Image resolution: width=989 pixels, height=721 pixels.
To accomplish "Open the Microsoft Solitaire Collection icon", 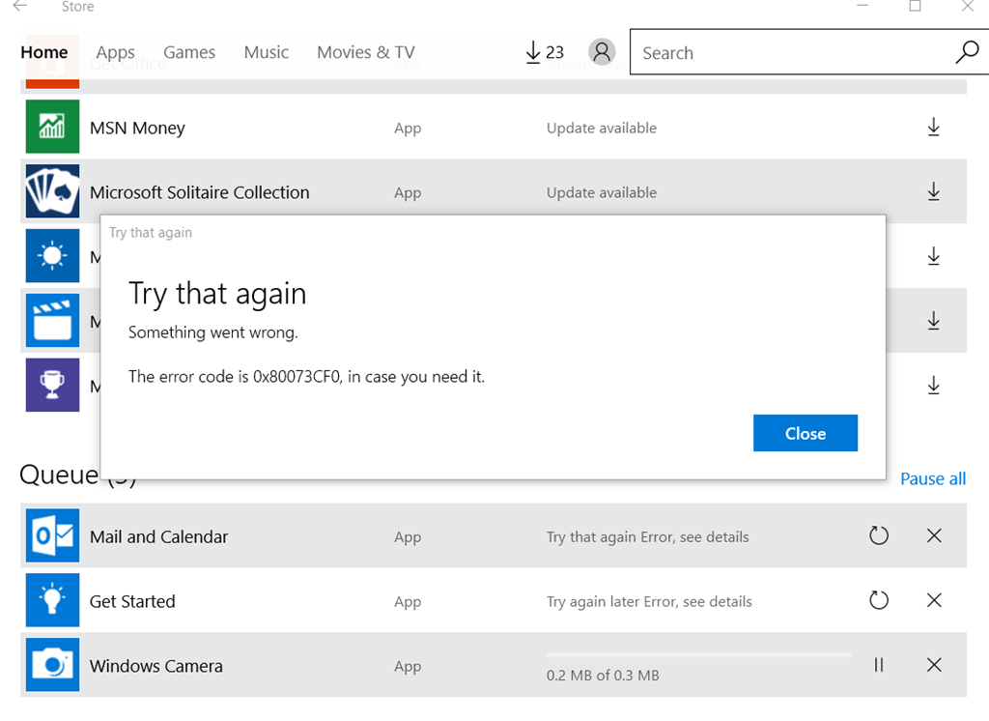I will tap(52, 191).
